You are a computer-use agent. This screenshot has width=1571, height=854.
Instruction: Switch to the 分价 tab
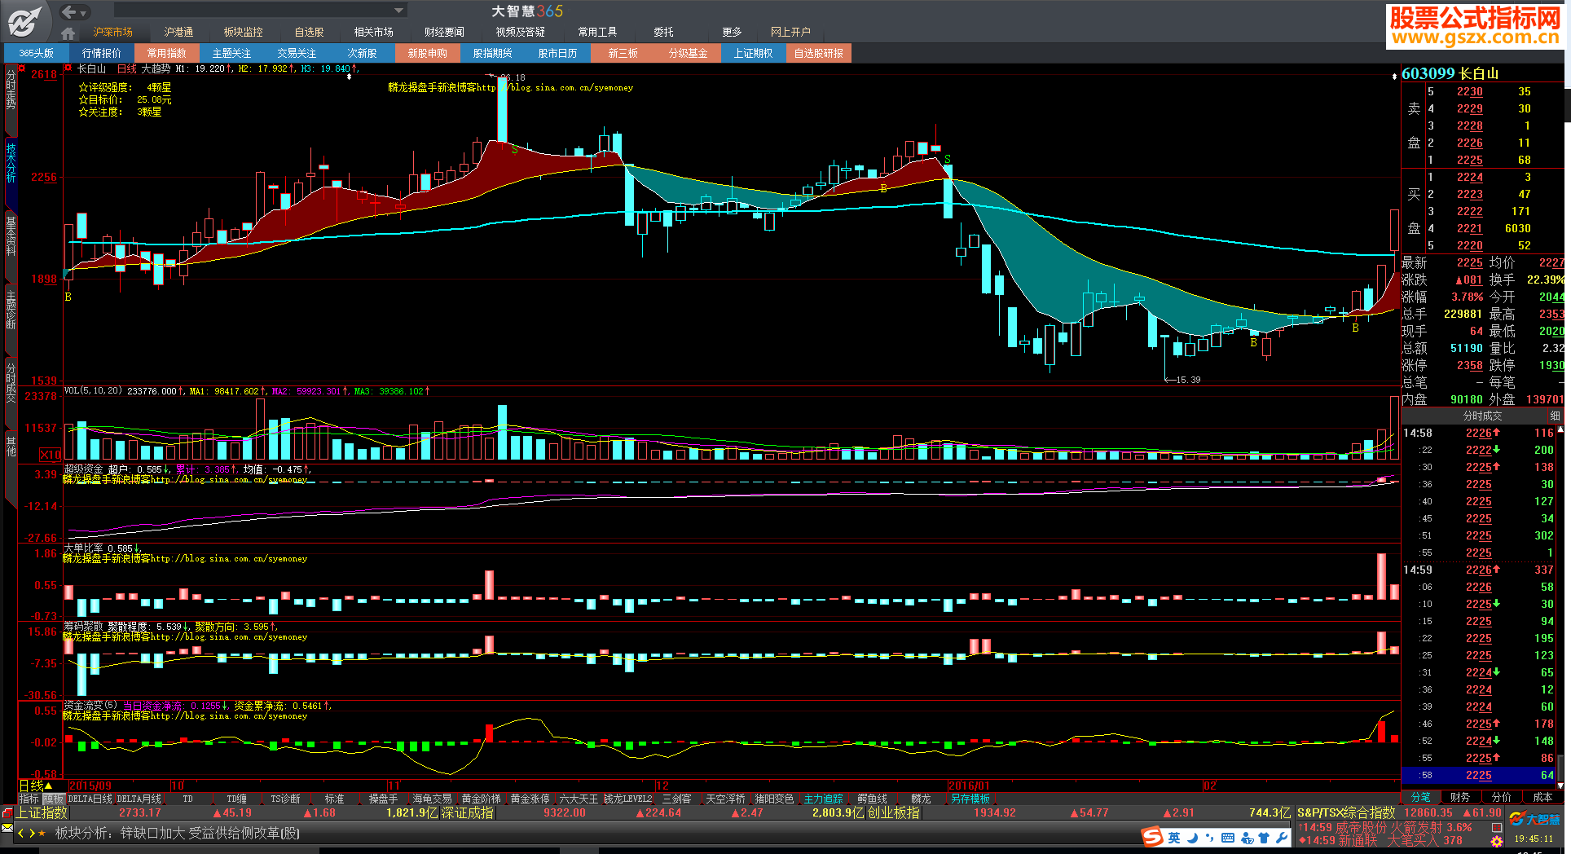pyautogui.click(x=1501, y=797)
